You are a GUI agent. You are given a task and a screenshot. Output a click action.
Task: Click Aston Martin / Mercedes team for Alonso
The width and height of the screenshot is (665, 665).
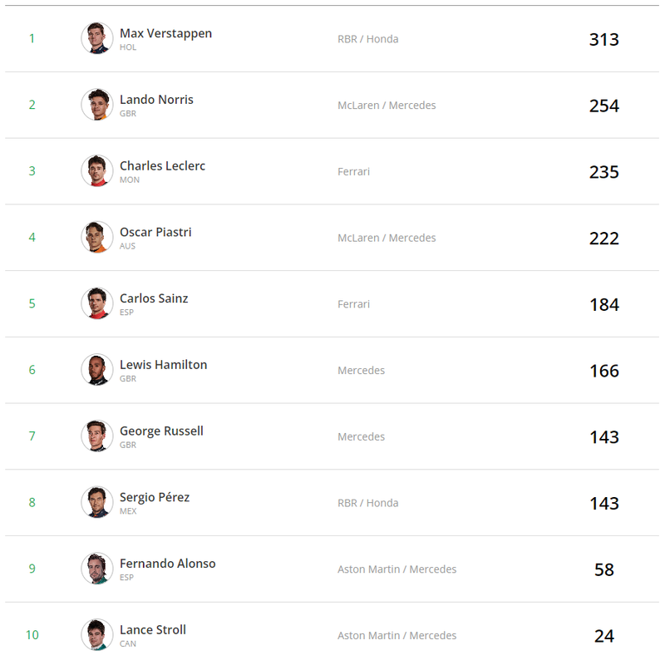[x=397, y=569]
